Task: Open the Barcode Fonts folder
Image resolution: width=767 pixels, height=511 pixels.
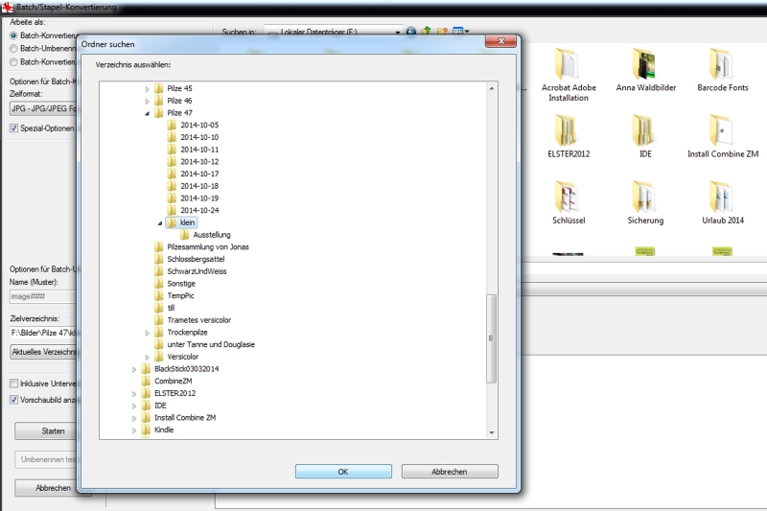Action: point(722,65)
